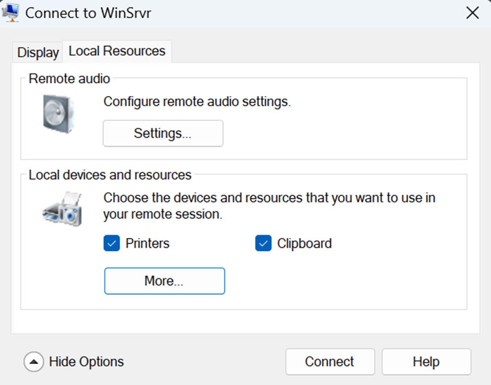Click the Remote audio group heading
Screen dimensions: 491x385
pyautogui.click(x=69, y=79)
